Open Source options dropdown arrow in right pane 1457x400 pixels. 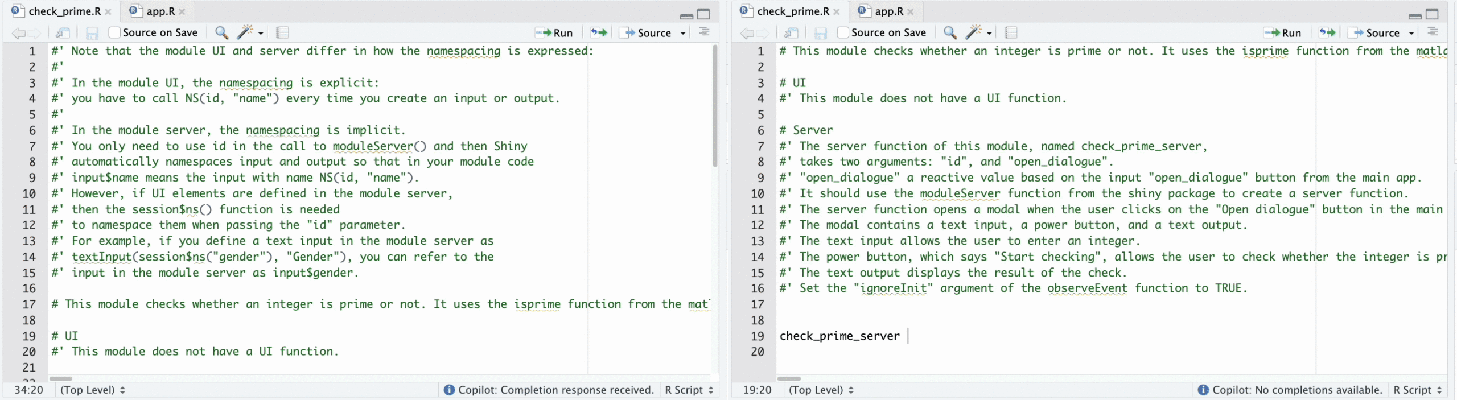(1411, 34)
